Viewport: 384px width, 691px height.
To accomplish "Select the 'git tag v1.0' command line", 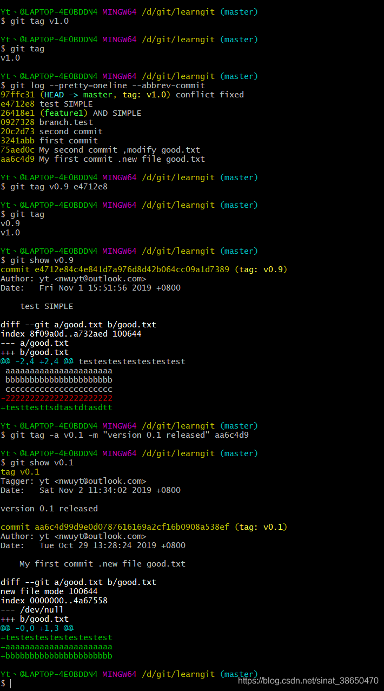I will (x=35, y=21).
